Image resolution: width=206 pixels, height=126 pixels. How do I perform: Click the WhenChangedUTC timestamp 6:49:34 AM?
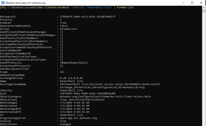(x=75, y=109)
